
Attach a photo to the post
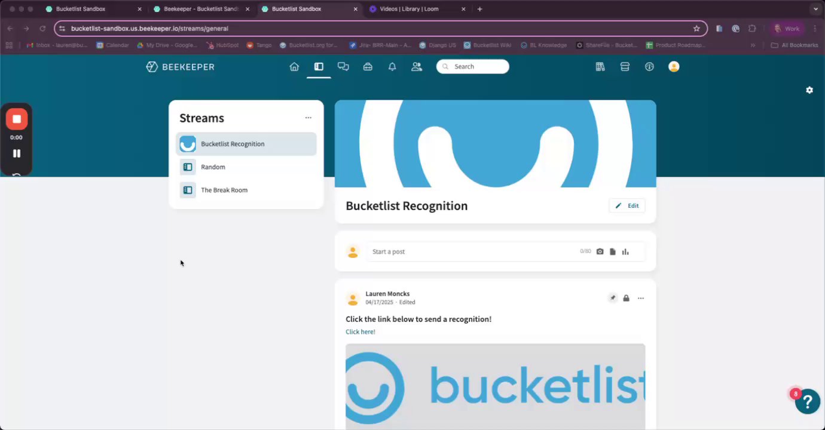[600, 252]
